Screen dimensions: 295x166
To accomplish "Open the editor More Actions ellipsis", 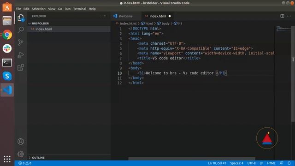I will tap(289, 16).
